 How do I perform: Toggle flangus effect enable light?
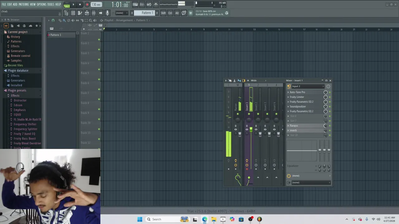click(329, 126)
